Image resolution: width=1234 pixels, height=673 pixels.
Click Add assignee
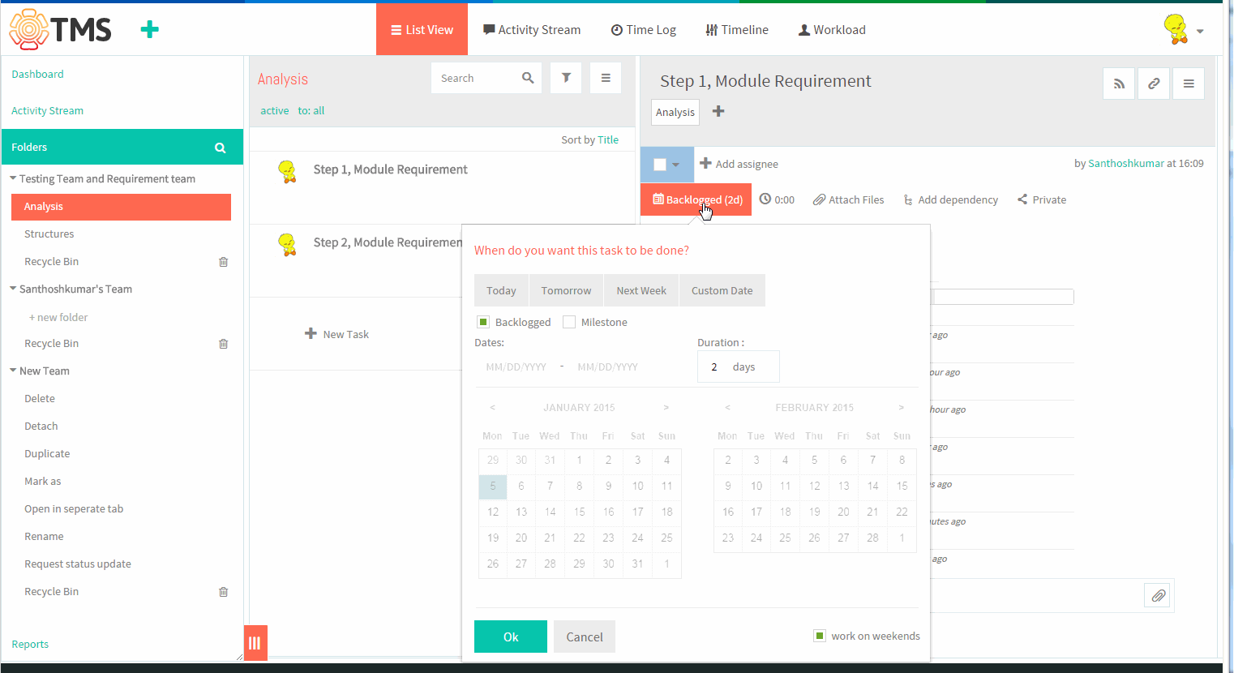739,164
